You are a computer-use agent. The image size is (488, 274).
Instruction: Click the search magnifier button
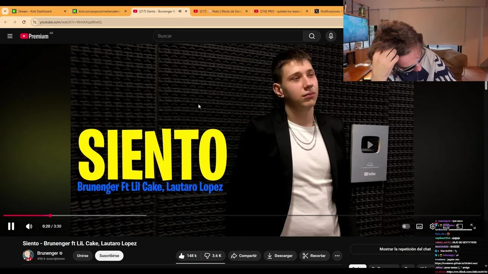312,36
